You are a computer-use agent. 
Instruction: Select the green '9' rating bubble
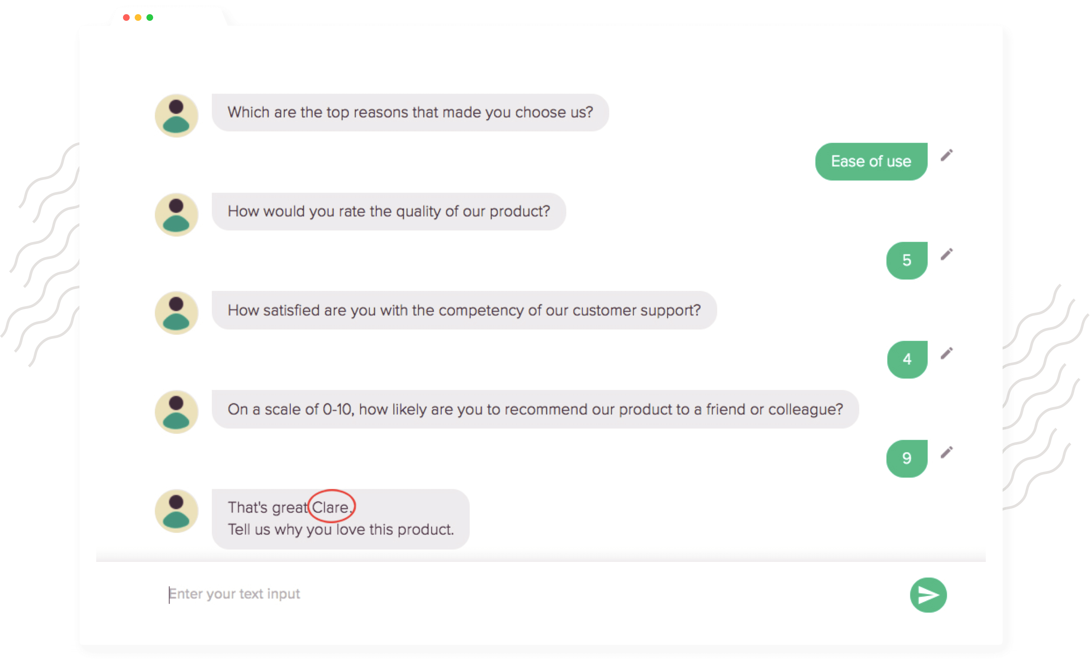coord(906,458)
